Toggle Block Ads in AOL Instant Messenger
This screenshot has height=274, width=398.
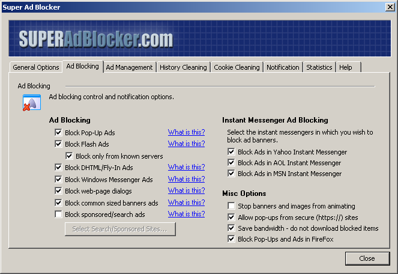[231, 162]
